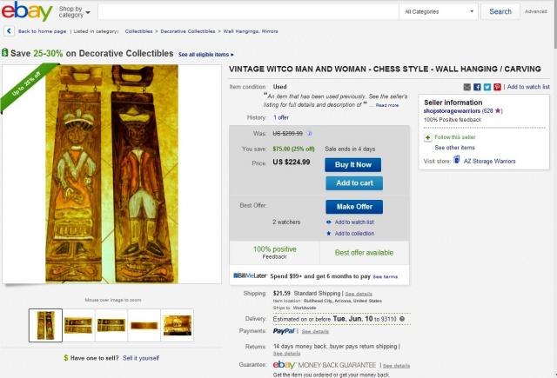557x378 pixels.
Task: Click the green plus Follow this seller icon
Action: 427,137
